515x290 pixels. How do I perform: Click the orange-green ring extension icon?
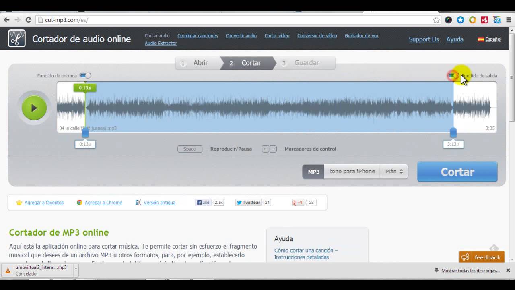point(473,20)
